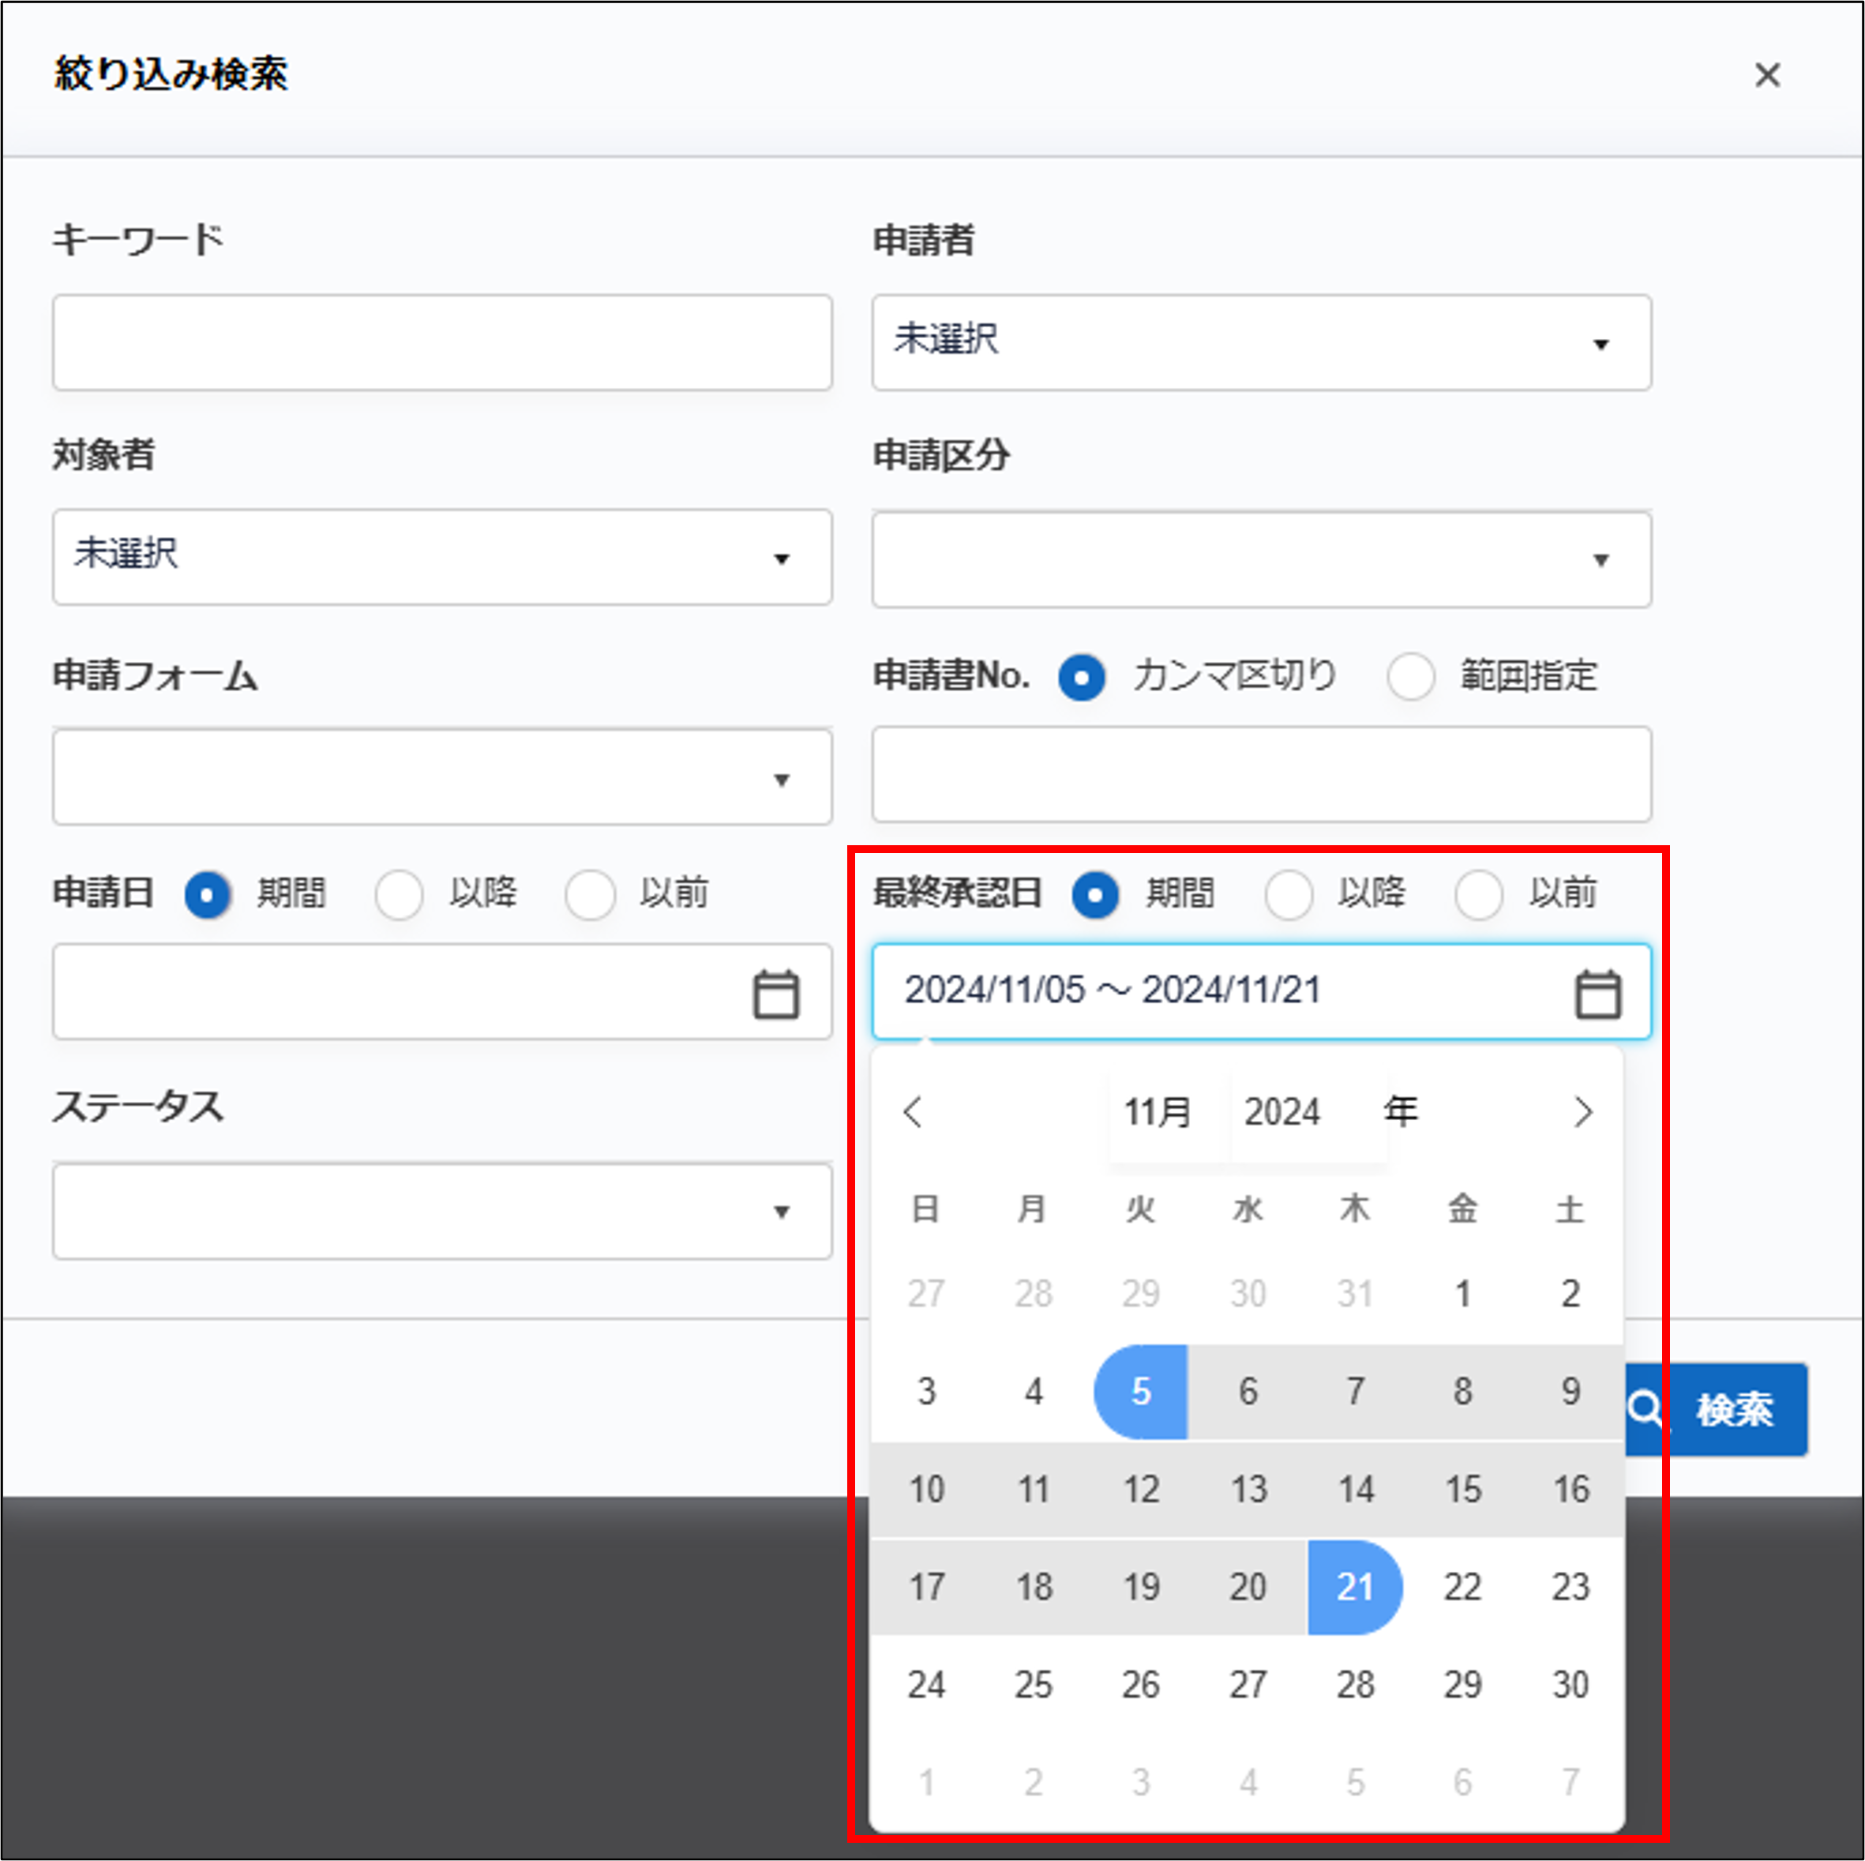The width and height of the screenshot is (1865, 1861).
Task: Focus the 申請書No. text field
Action: pos(1261,775)
